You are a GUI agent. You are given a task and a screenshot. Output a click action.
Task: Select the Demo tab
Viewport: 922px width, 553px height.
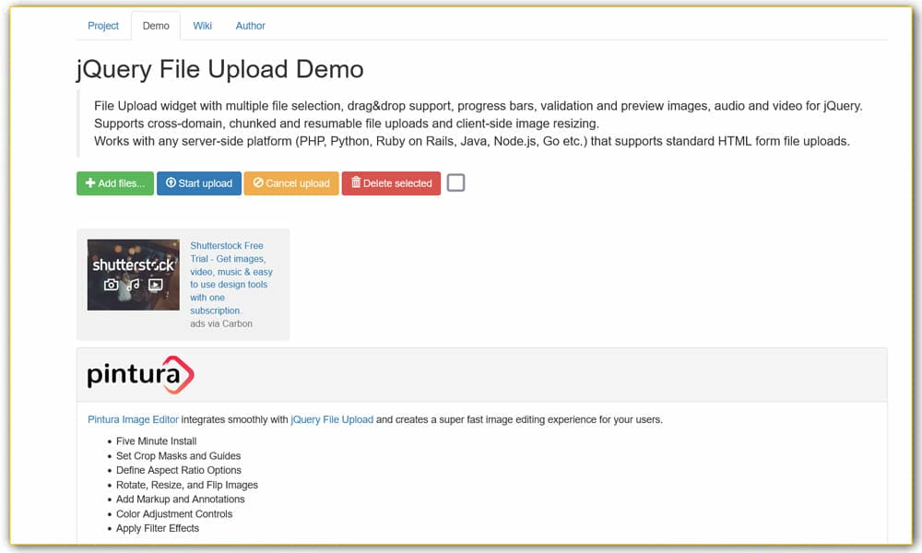coord(155,26)
